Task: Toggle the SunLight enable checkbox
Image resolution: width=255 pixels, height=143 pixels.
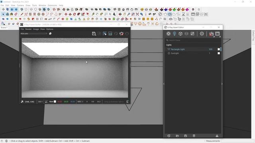Action: (219, 53)
